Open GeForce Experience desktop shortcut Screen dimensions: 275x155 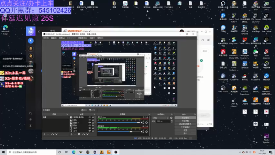(x=245, y=90)
